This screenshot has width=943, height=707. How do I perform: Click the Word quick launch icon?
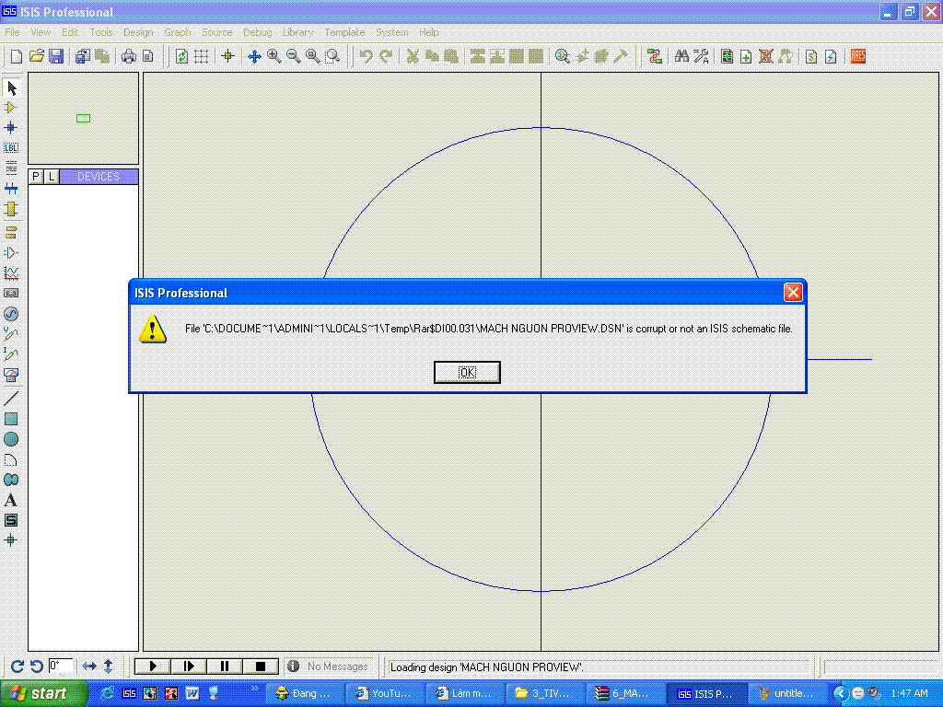pyautogui.click(x=192, y=693)
